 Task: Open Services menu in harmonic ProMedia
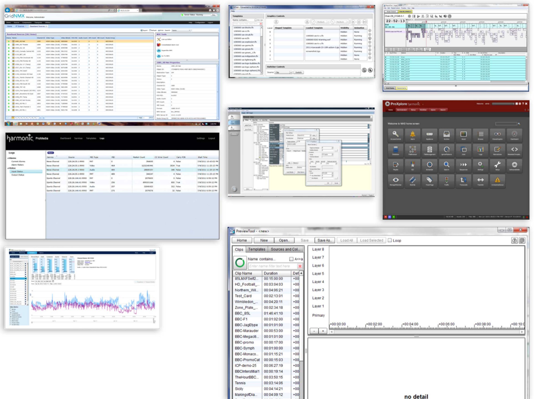click(x=78, y=138)
